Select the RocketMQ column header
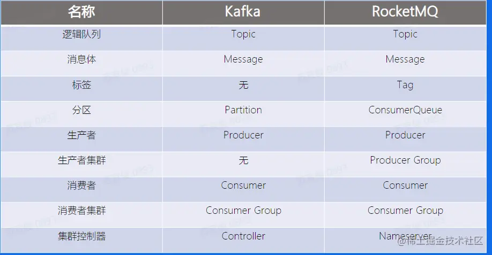The image size is (492, 255). [405, 12]
